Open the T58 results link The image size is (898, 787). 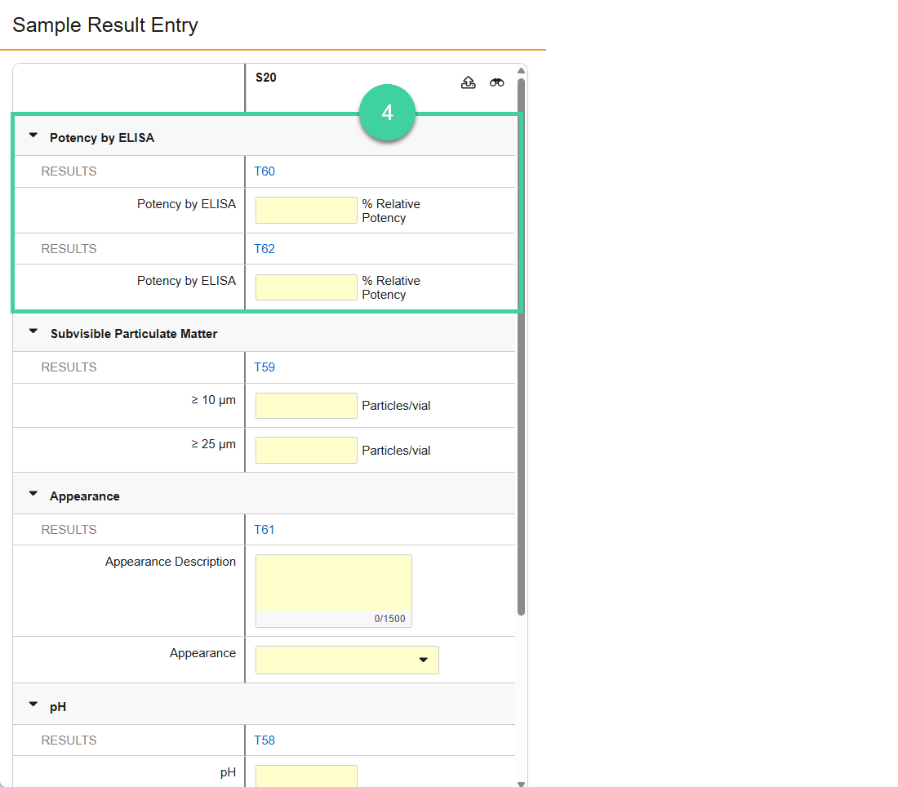tap(265, 740)
